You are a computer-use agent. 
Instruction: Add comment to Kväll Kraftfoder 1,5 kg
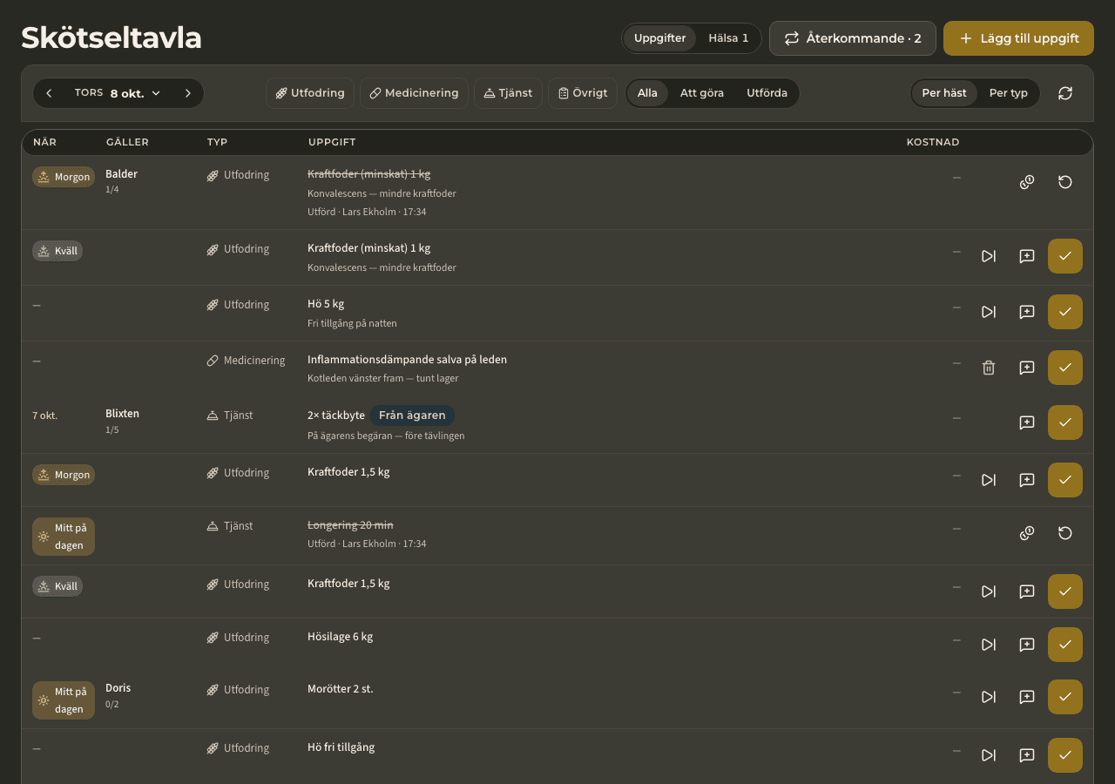coord(1027,591)
